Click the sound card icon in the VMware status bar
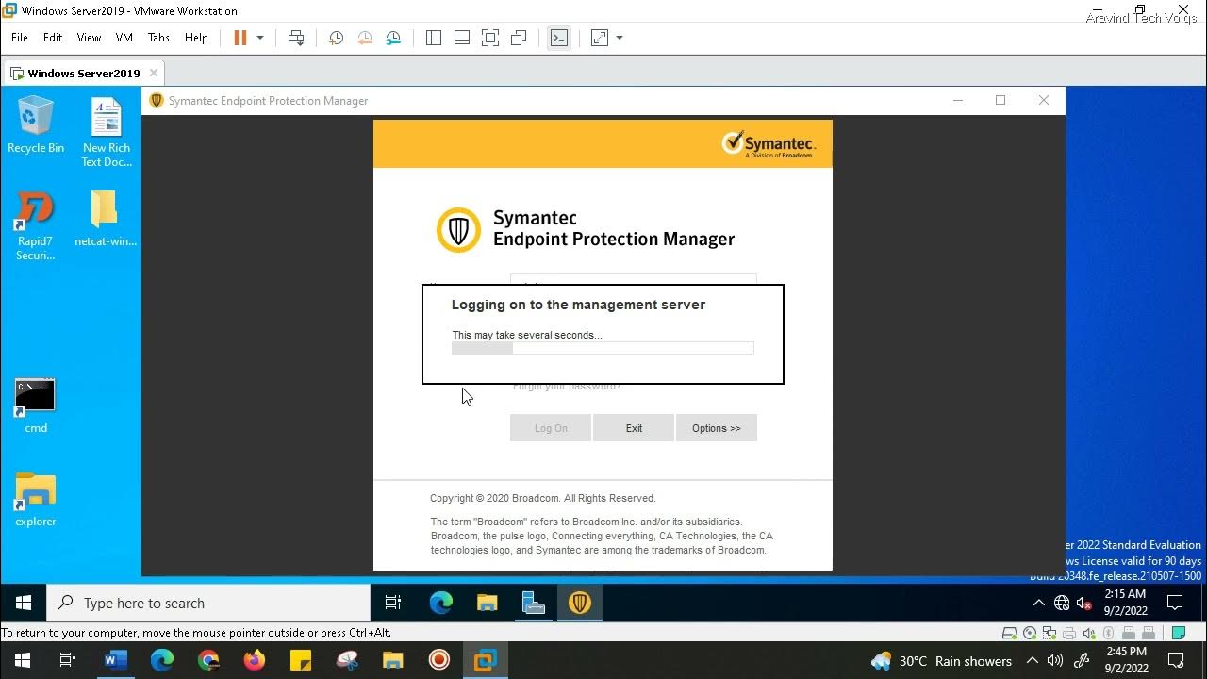The image size is (1207, 679). pos(1087,633)
